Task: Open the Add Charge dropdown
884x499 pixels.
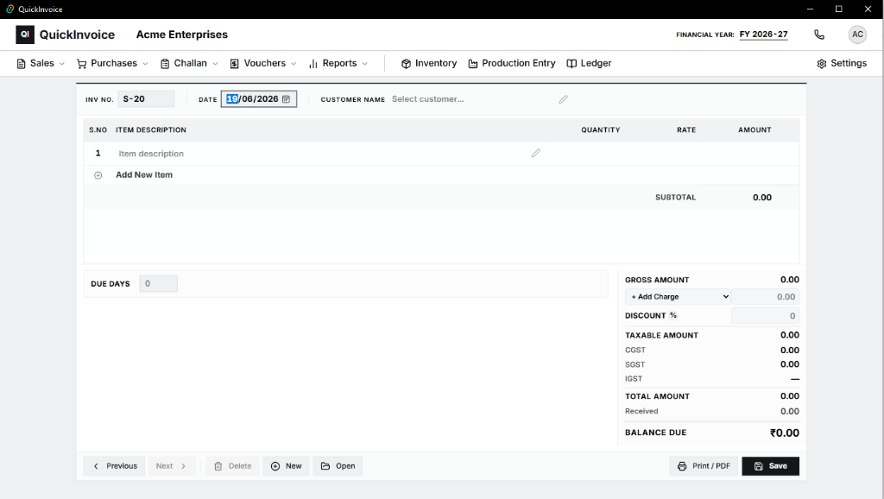Action: pos(678,297)
